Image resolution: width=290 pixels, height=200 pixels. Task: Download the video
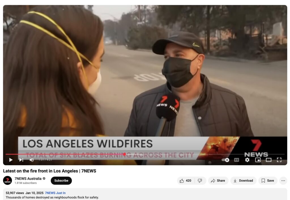pyautogui.click(x=243, y=180)
